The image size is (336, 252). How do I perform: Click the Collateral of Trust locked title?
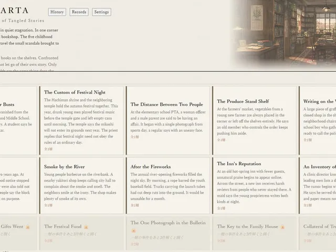(320, 226)
